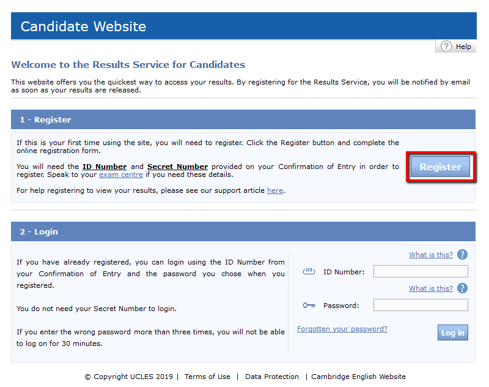
Task: Open Terms of Use footer link
Action: [207, 377]
